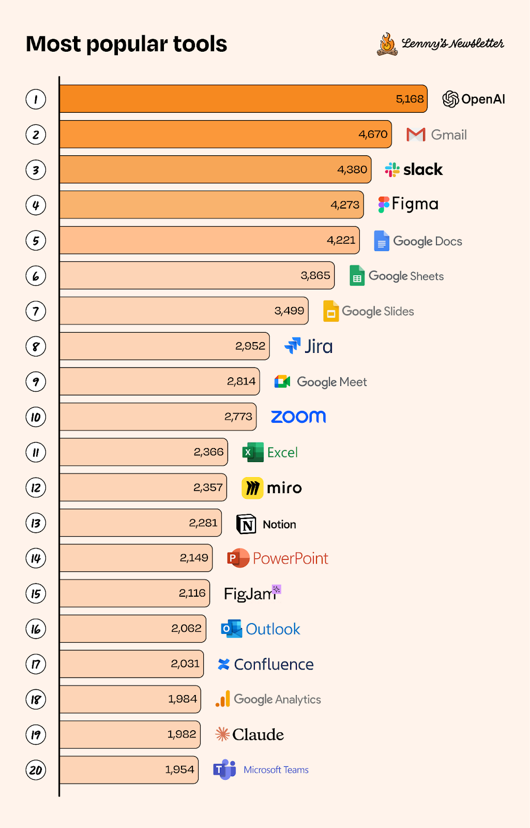
Task: Click the yellow Miro icon
Action: pyautogui.click(x=252, y=488)
